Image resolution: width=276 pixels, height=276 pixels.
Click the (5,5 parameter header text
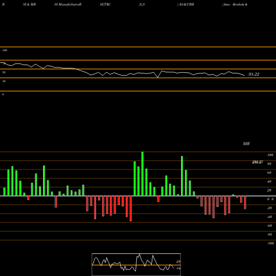click(142, 4)
